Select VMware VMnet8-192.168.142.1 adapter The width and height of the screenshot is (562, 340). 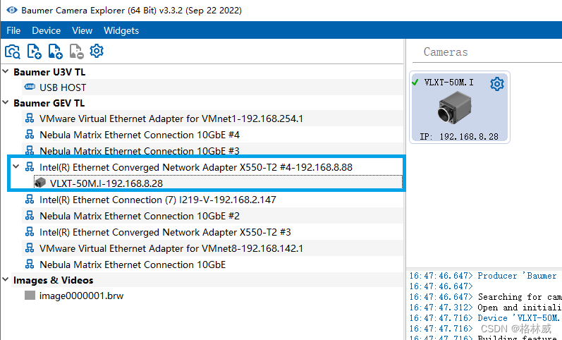[x=171, y=248]
